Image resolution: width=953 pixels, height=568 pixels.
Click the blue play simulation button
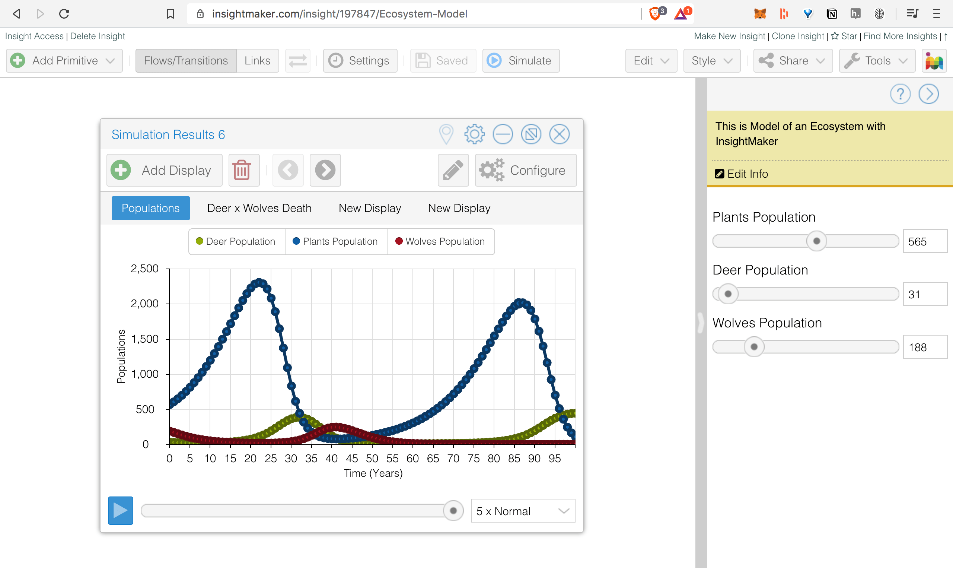point(121,511)
